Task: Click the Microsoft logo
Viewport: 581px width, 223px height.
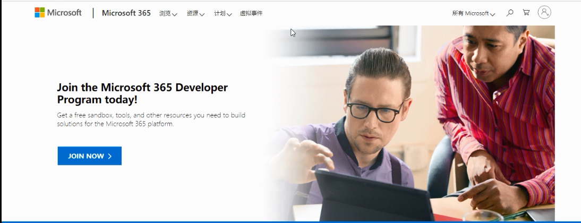Action: 58,13
